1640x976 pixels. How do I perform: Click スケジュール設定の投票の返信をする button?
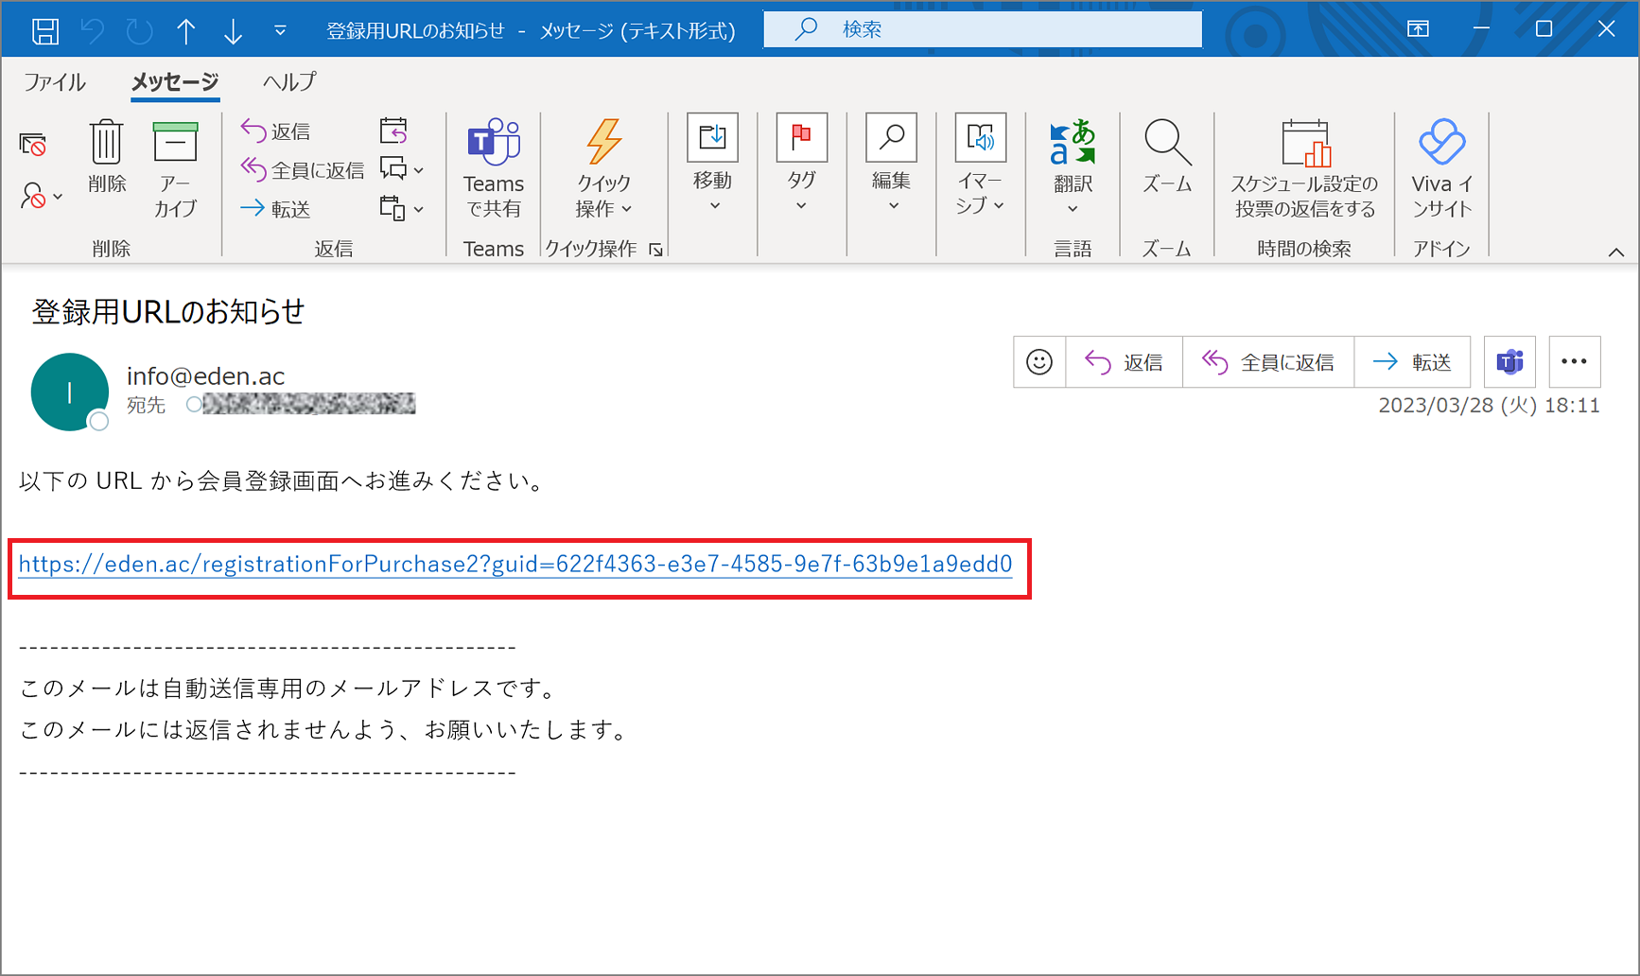(x=1304, y=168)
